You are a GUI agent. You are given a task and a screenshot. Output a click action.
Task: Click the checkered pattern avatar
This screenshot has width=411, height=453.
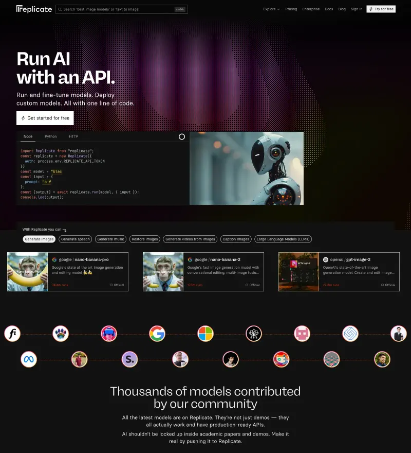pyautogui.click(x=332, y=359)
